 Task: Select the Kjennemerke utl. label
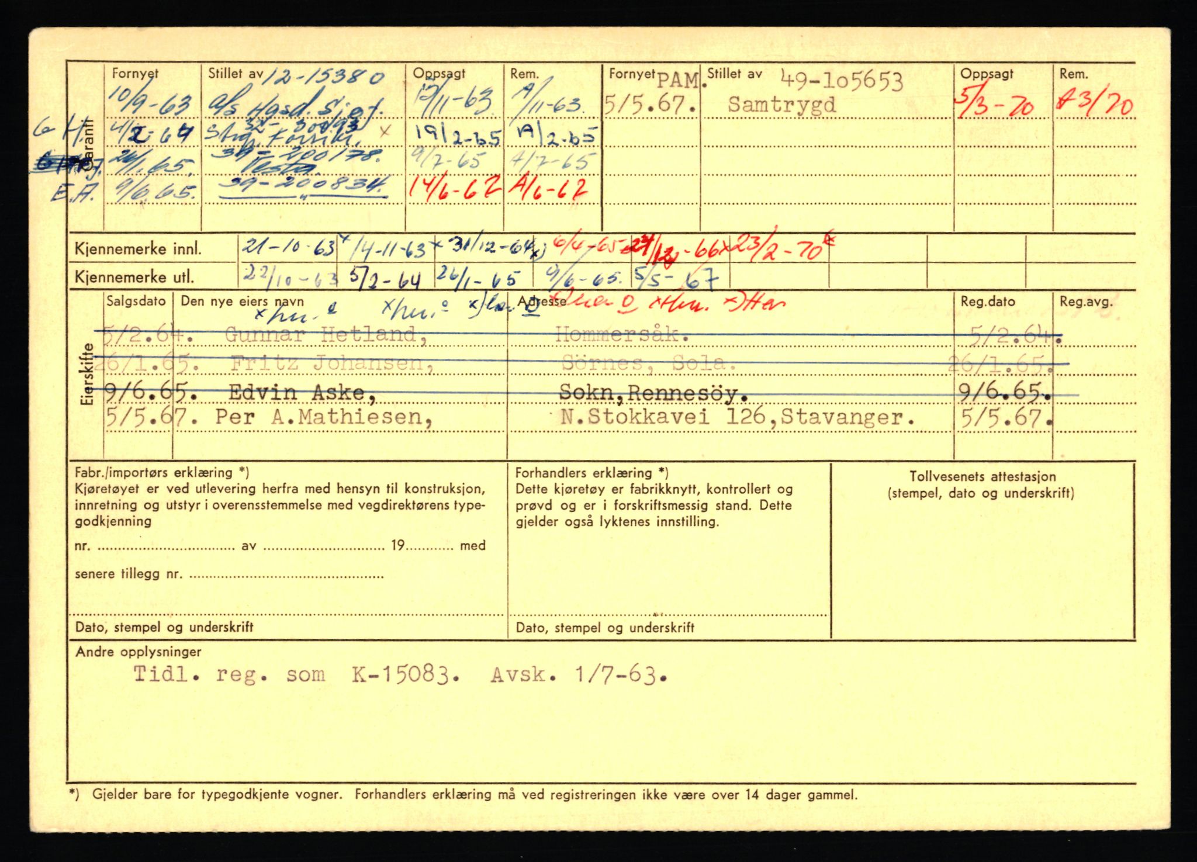click(x=134, y=277)
